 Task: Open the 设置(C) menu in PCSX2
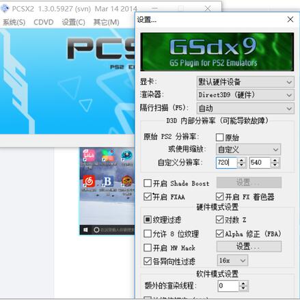[x=73, y=22]
